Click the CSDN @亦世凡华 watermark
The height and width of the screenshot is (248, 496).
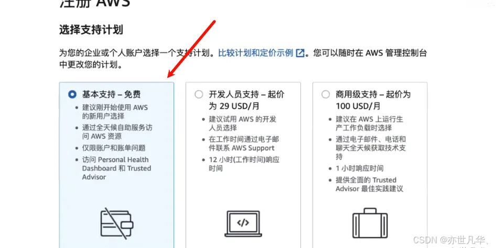point(449,241)
